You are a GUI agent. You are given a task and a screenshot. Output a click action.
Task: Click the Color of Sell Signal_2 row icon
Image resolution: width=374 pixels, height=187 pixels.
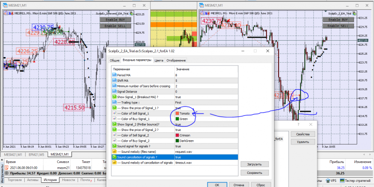(x=114, y=135)
